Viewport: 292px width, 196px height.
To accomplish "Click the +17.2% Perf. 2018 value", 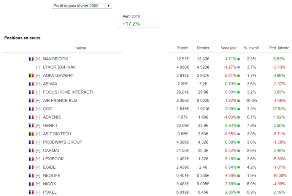I will point(131,24).
